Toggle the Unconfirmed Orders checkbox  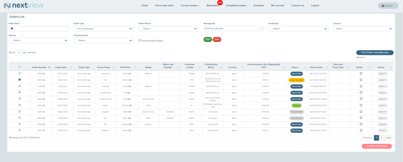[140, 40]
